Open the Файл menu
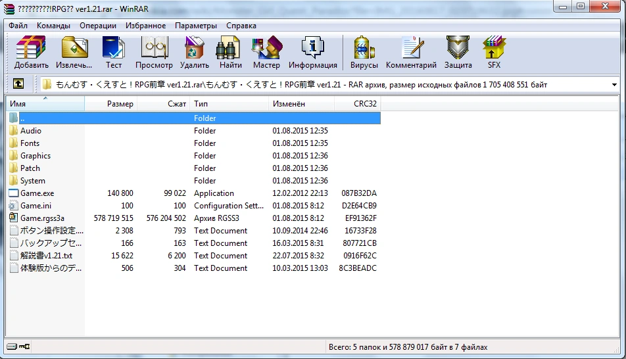626x359 pixels. [18, 26]
